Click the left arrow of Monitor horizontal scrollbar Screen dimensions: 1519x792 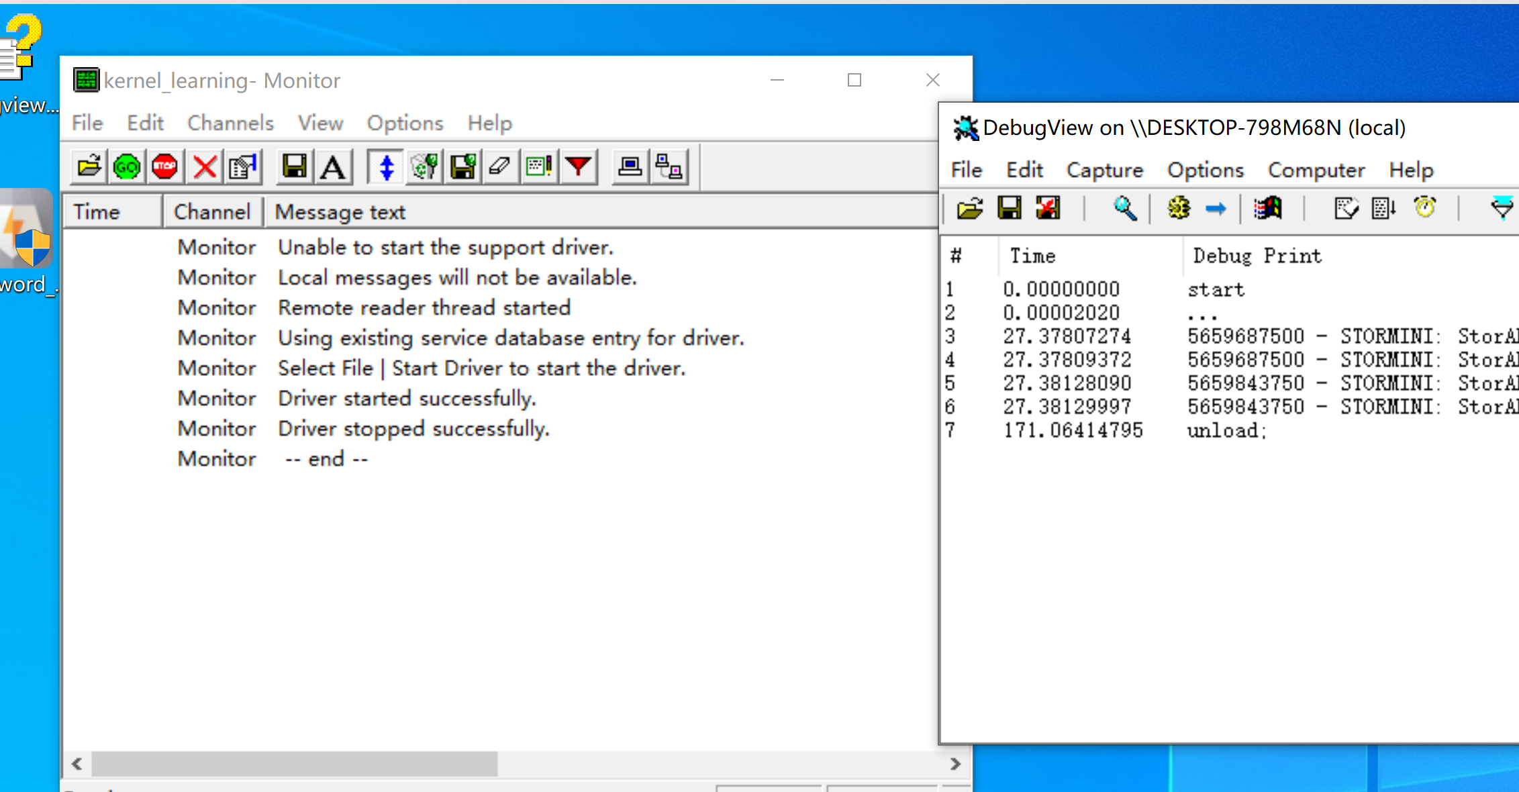[77, 764]
